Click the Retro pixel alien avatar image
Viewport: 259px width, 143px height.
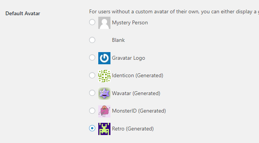pyautogui.click(x=104, y=129)
